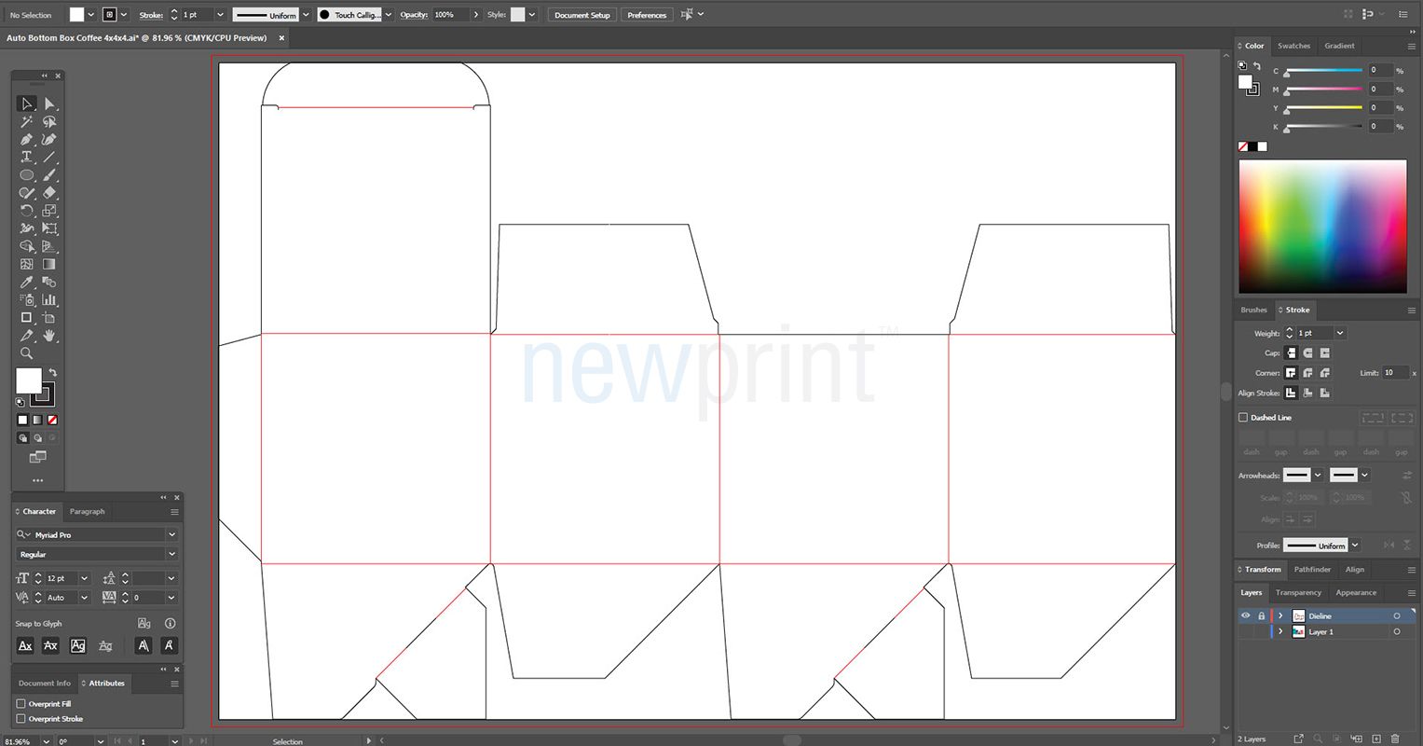Check the Dashed Line option
Viewport: 1423px width, 746px height.
coord(1244,417)
